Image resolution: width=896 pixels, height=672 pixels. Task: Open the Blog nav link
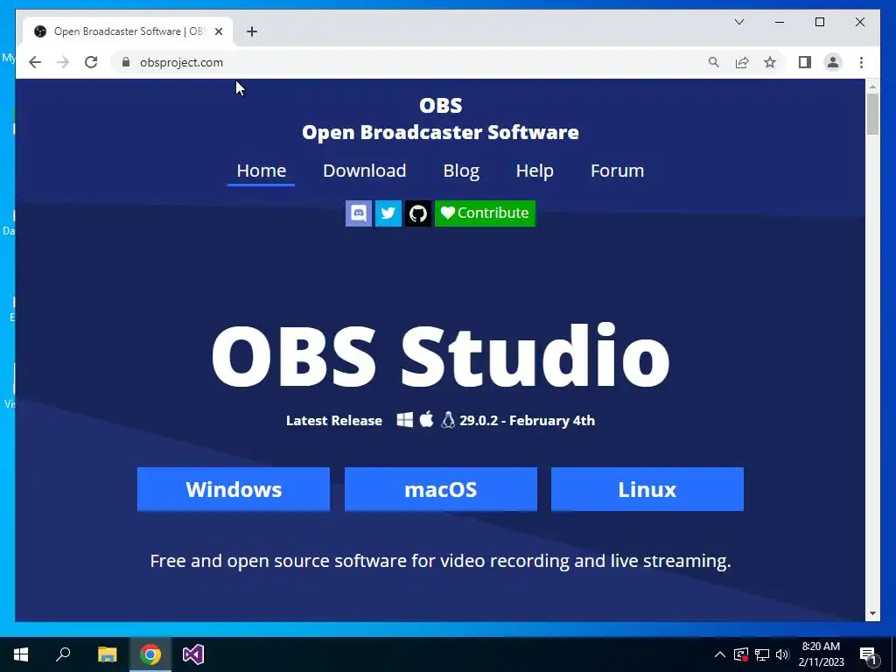coord(461,171)
